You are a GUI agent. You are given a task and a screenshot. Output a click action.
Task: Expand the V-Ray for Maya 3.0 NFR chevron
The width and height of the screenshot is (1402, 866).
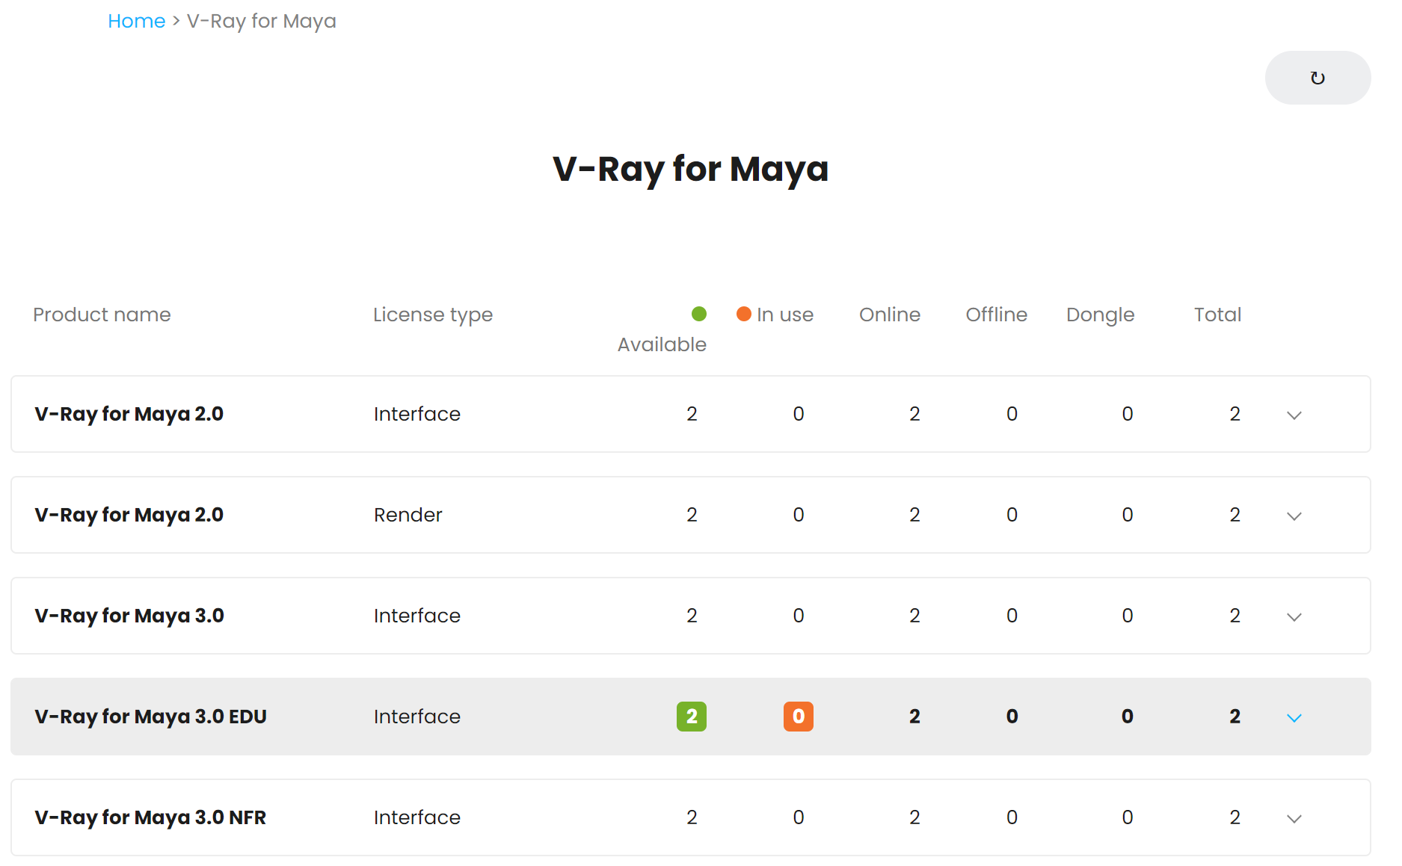(x=1294, y=818)
